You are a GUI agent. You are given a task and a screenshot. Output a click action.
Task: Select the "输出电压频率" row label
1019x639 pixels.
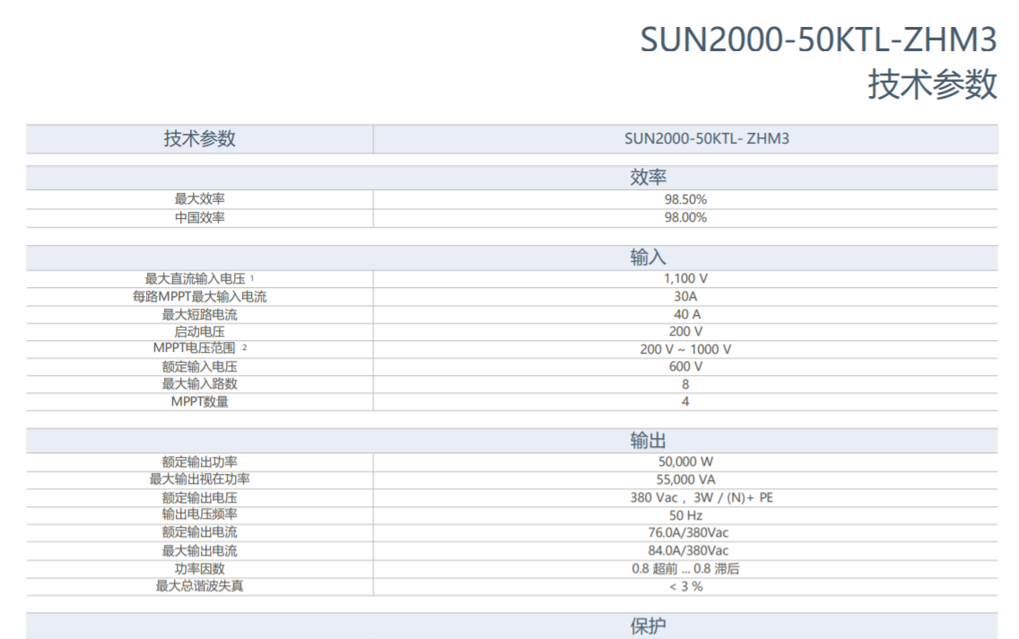[x=199, y=514]
